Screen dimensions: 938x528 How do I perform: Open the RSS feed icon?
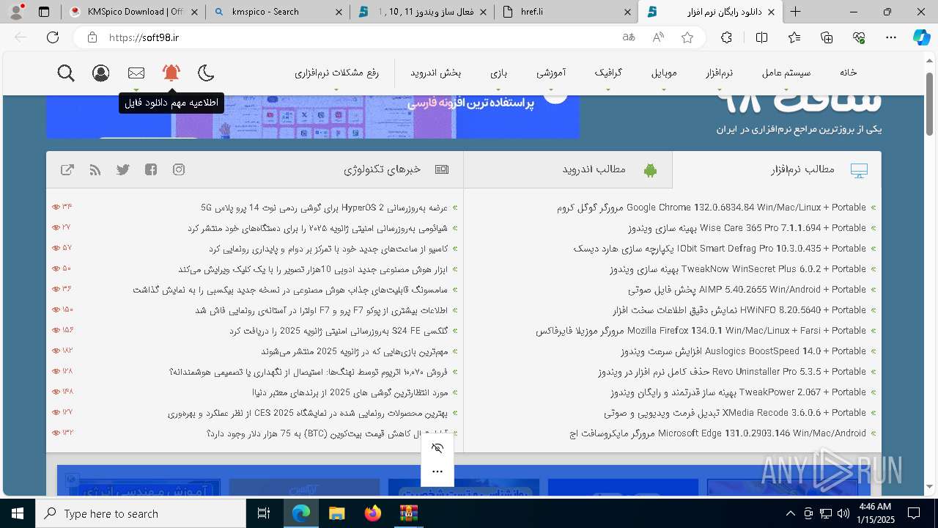coord(95,169)
